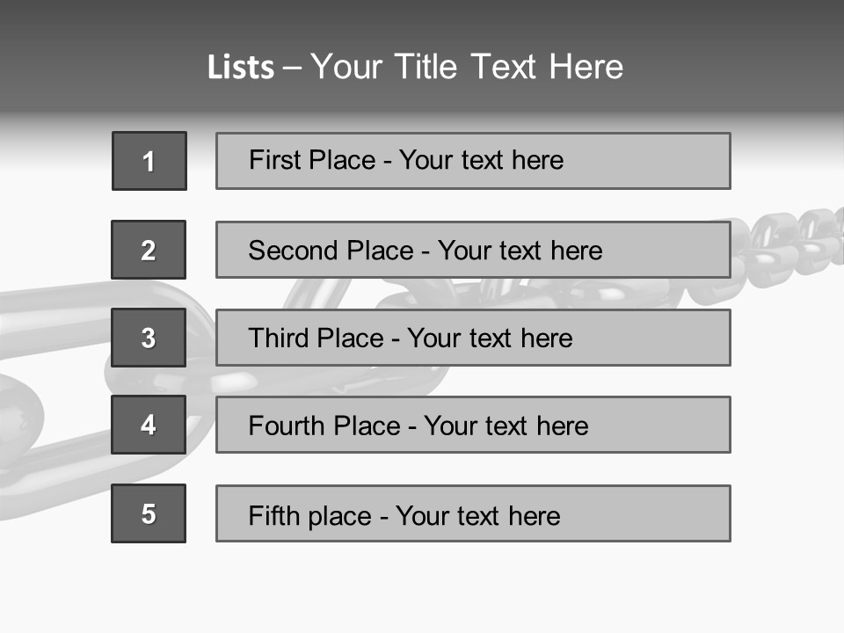844x633 pixels.
Task: Select the slide title 'Lists – Your Title Text Here'
Action: coord(415,67)
